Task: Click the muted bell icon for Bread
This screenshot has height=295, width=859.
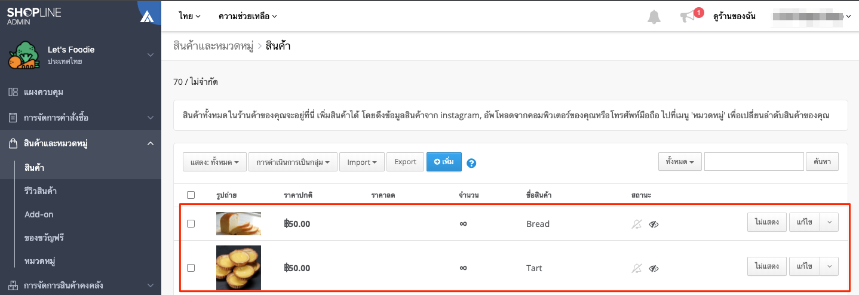Action: [637, 224]
